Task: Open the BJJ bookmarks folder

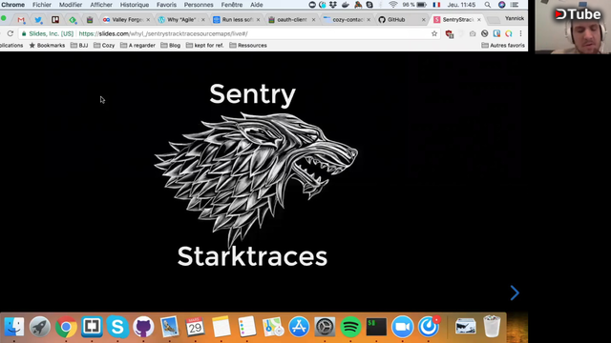Action: click(x=79, y=45)
